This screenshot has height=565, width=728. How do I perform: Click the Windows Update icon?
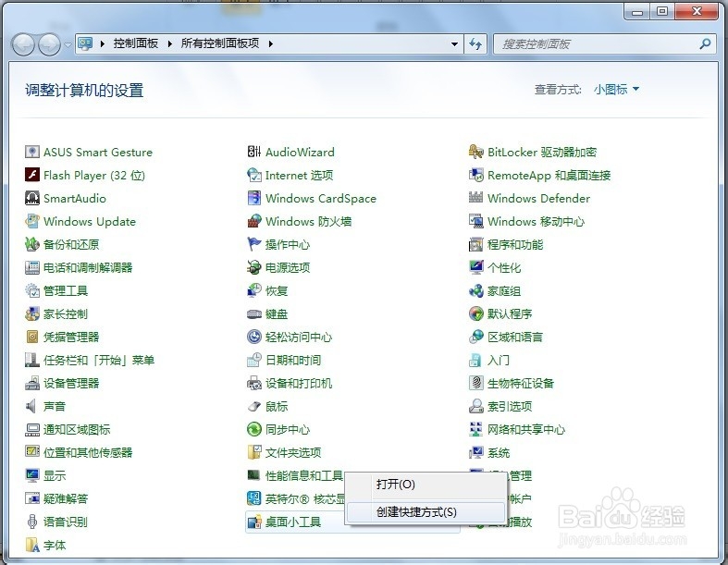coord(32,221)
